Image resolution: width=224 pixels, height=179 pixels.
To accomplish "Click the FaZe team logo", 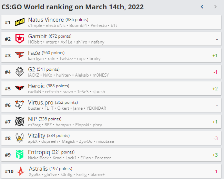I will tap(20, 56).
